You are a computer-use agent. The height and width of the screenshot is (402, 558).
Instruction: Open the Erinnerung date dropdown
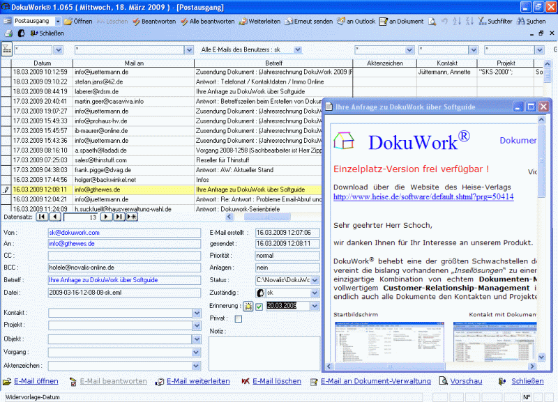[315, 306]
